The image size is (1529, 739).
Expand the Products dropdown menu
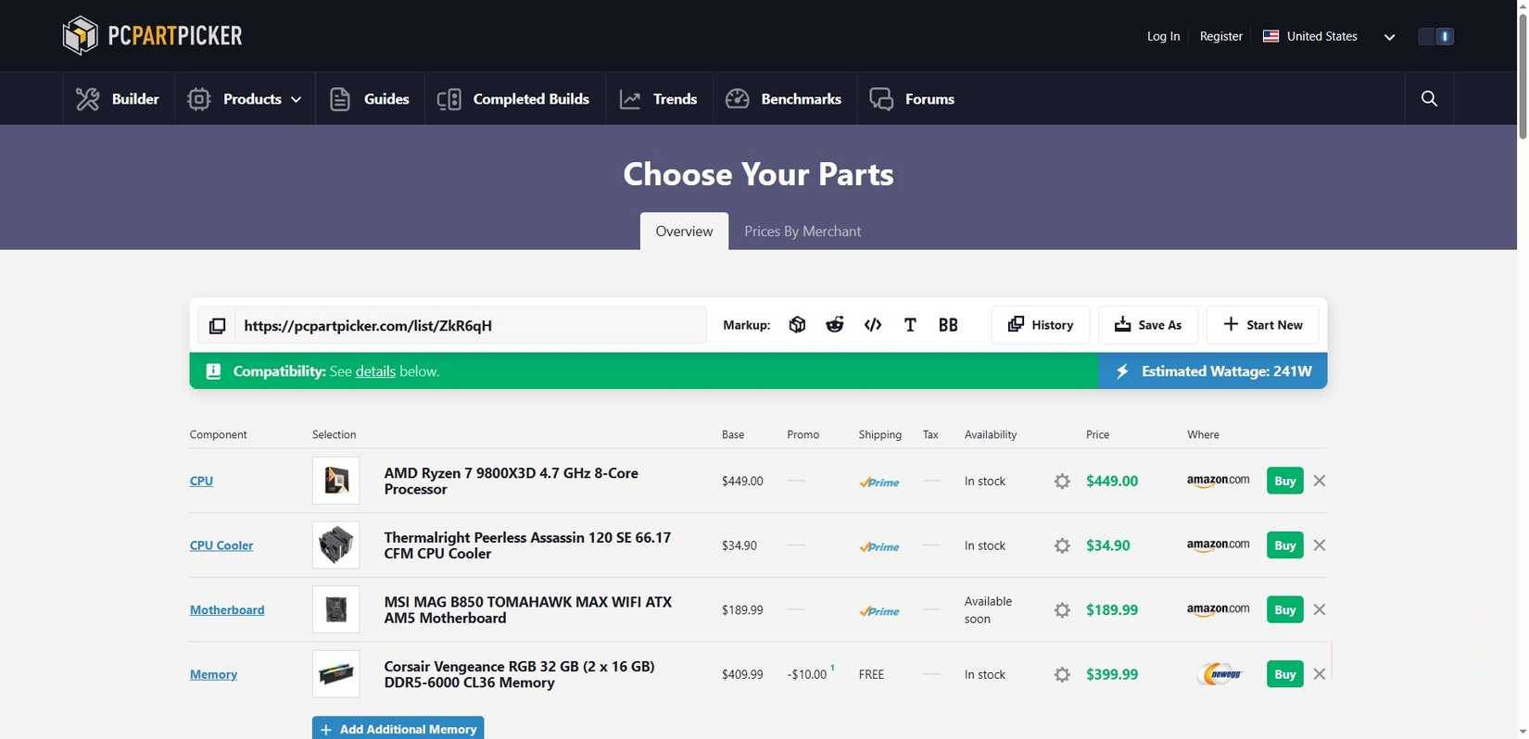click(245, 98)
